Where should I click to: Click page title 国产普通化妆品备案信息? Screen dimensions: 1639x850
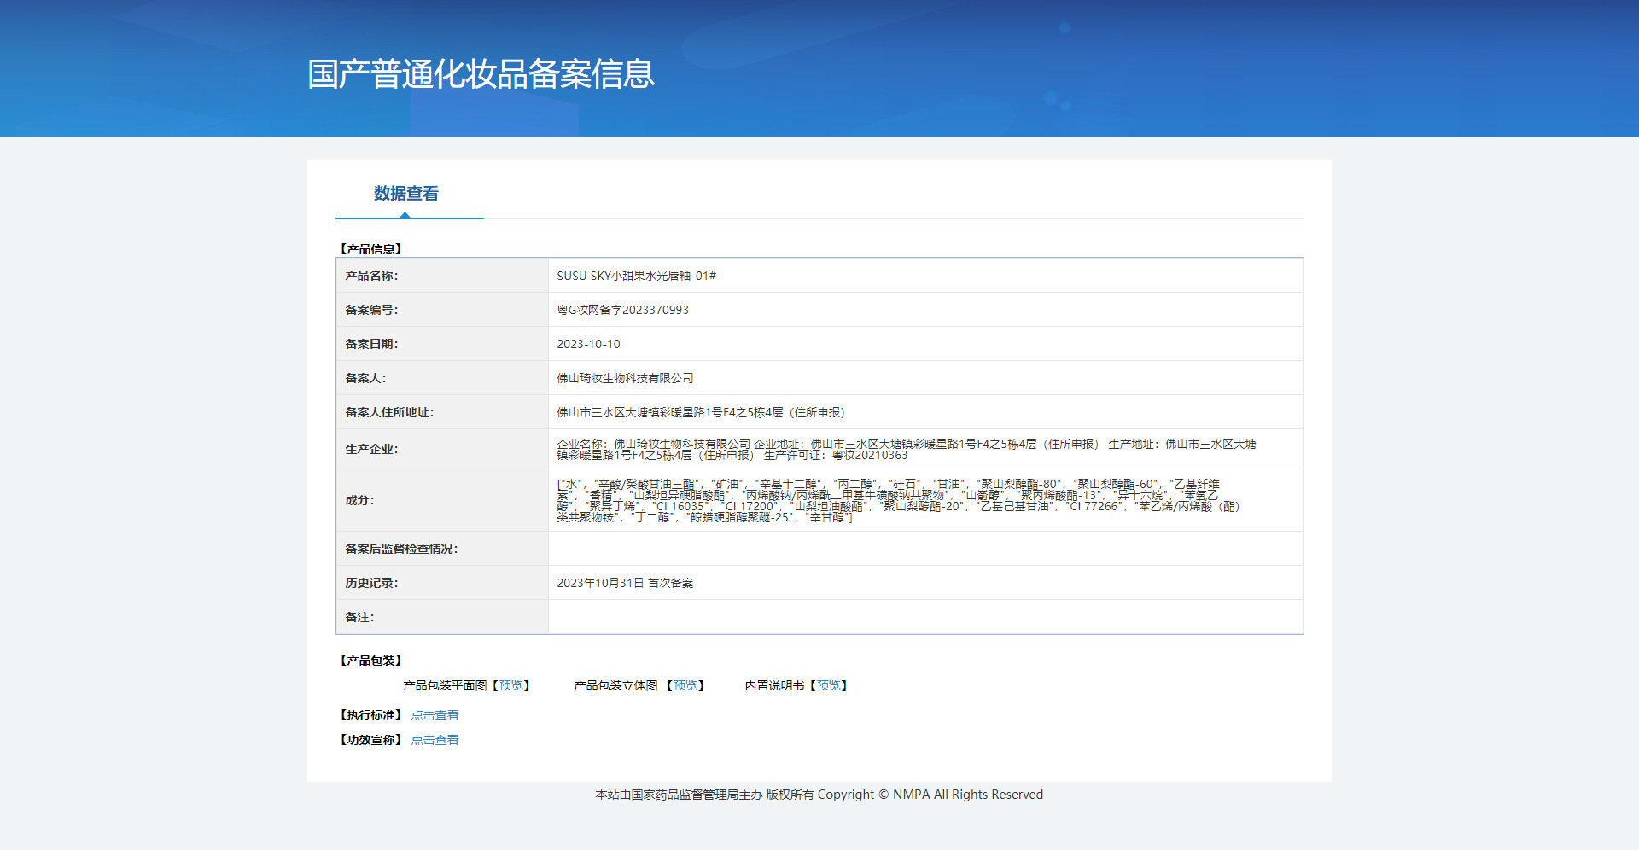click(x=481, y=74)
